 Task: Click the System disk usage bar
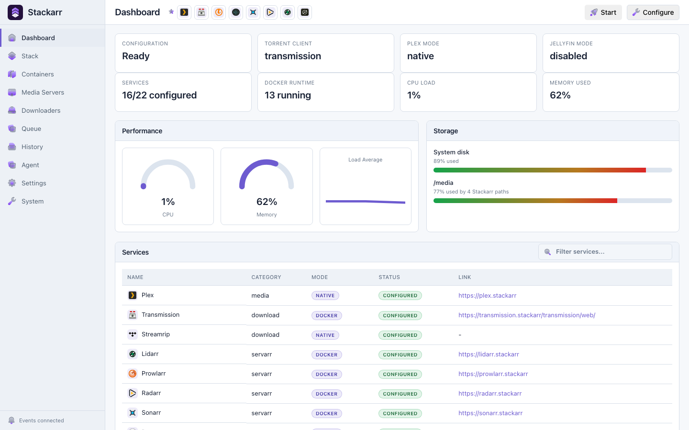[x=553, y=170]
